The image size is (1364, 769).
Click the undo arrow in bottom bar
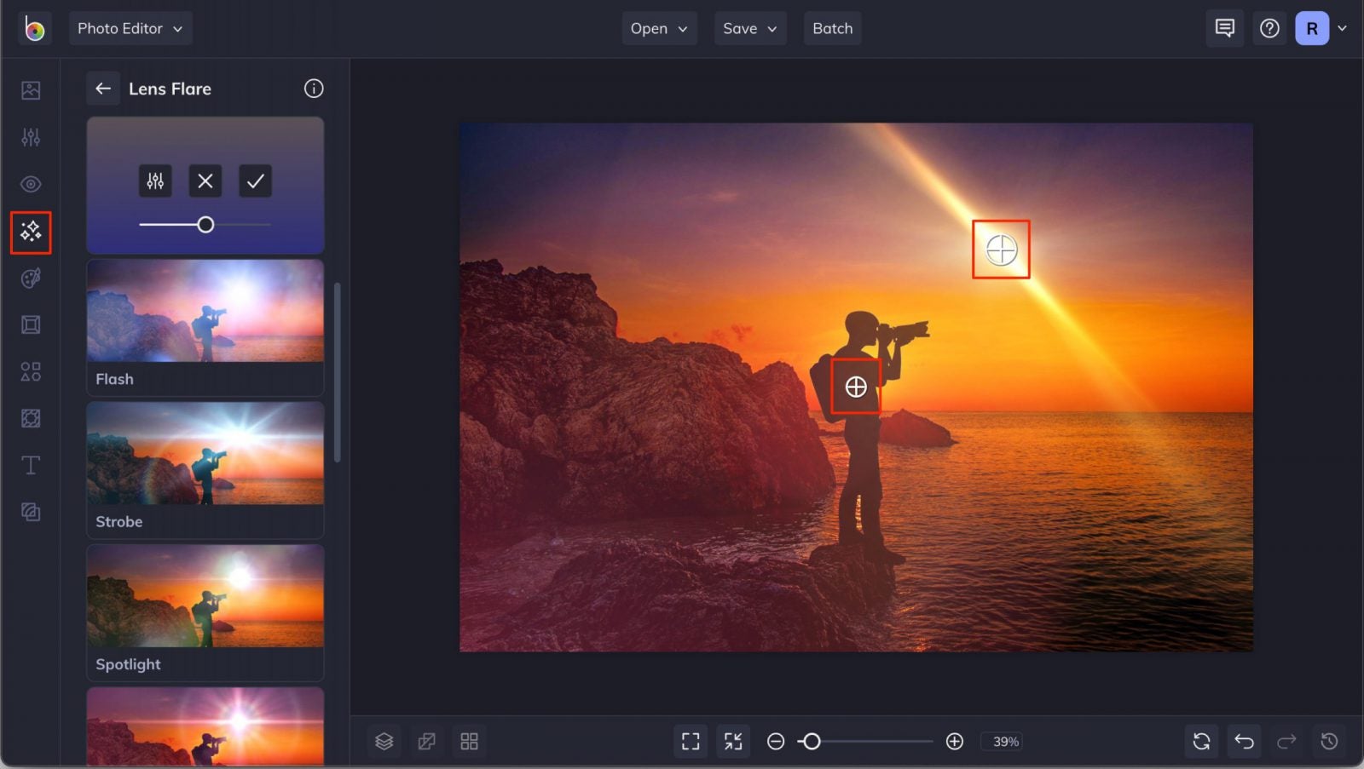pos(1244,741)
